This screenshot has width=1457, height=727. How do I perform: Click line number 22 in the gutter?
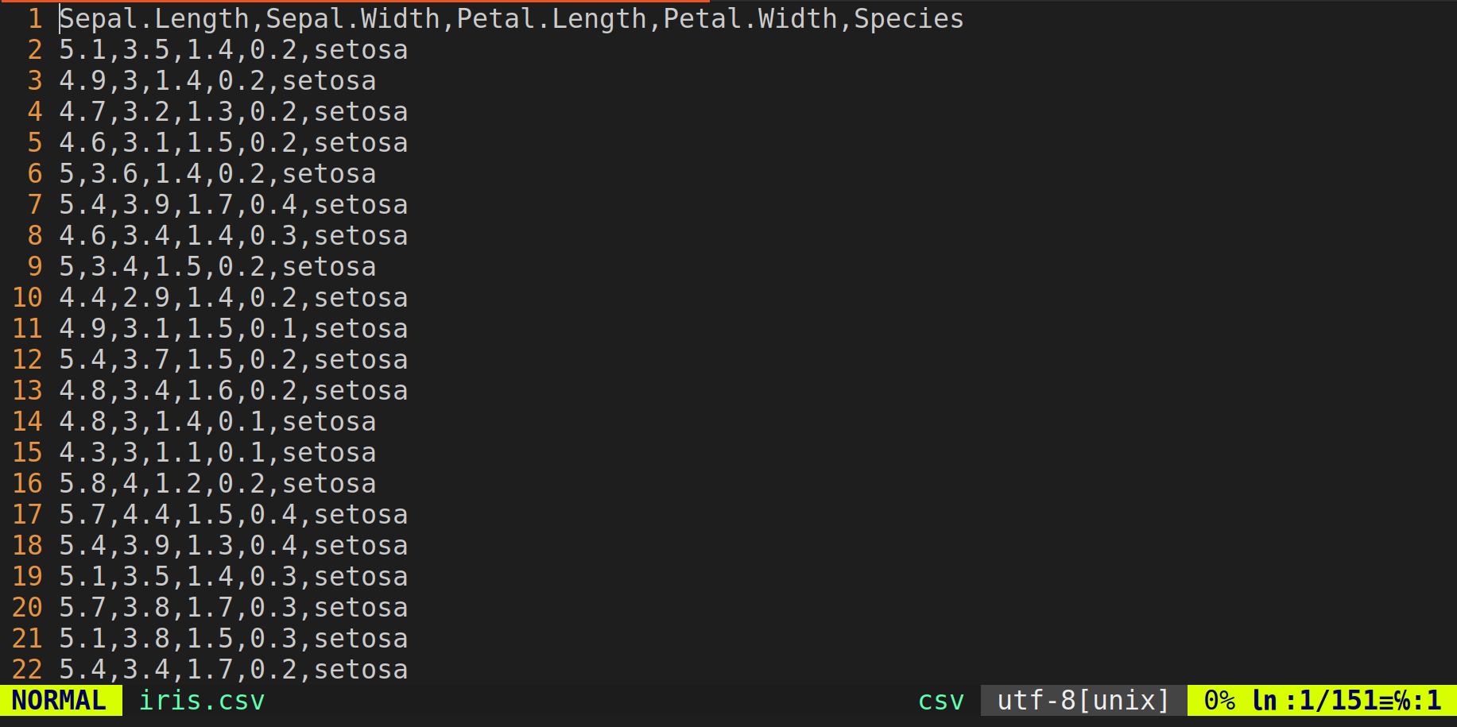[28, 669]
